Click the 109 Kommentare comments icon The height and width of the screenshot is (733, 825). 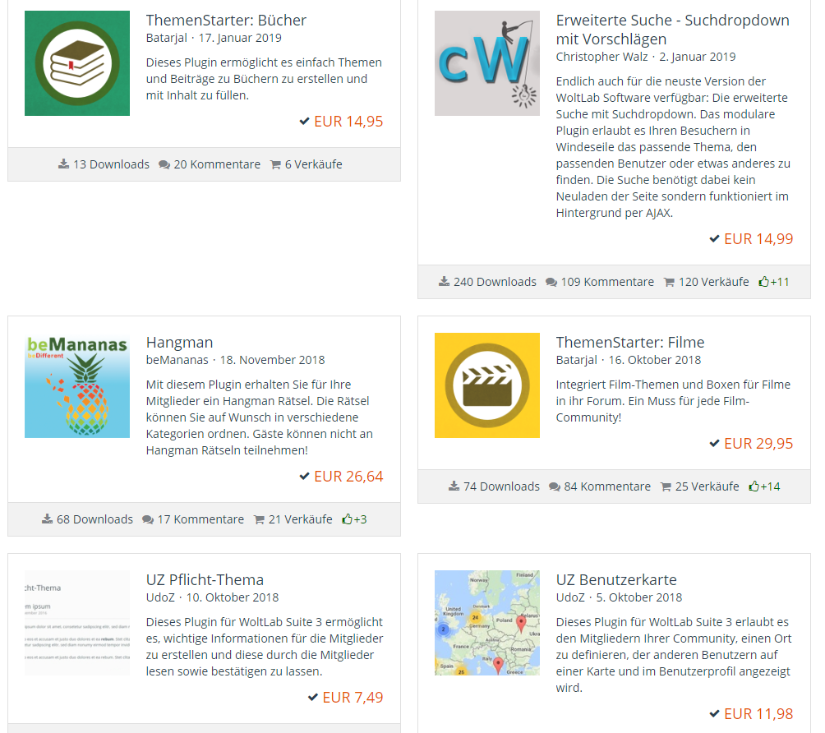[x=551, y=282]
